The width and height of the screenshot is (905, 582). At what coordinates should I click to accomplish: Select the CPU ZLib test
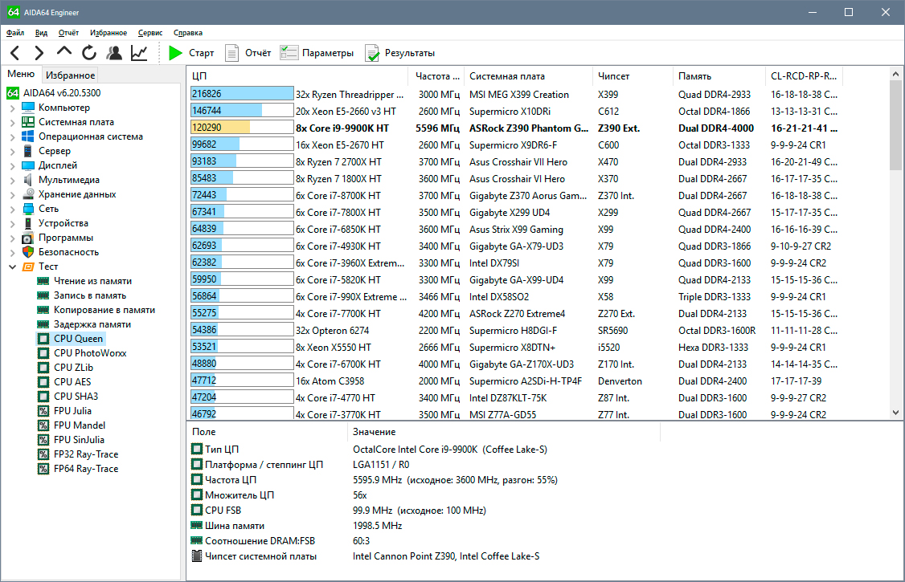[x=65, y=367]
